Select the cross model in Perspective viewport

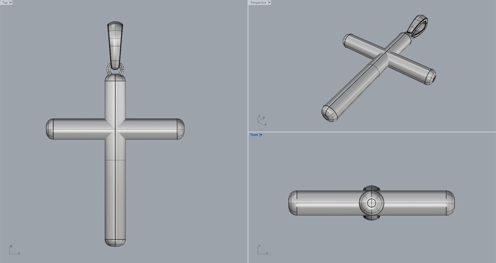(x=378, y=68)
